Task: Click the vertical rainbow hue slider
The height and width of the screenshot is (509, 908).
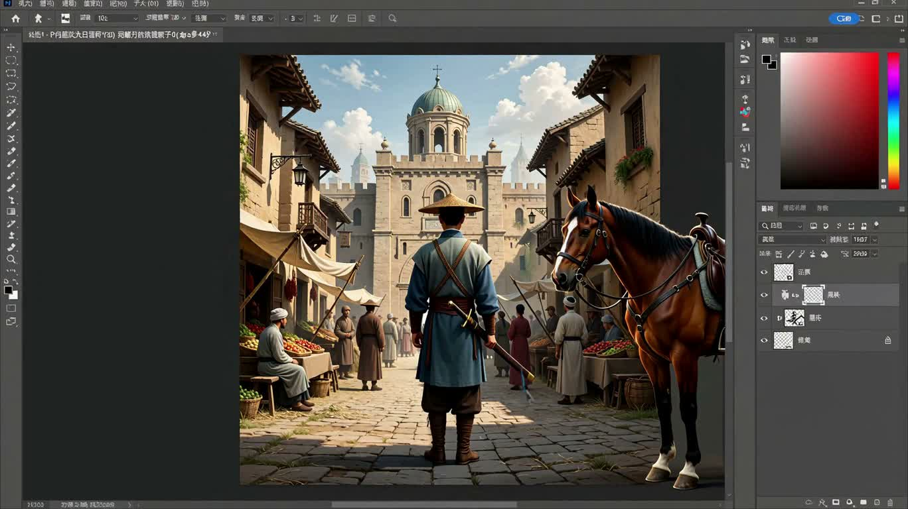Action: tap(893, 121)
